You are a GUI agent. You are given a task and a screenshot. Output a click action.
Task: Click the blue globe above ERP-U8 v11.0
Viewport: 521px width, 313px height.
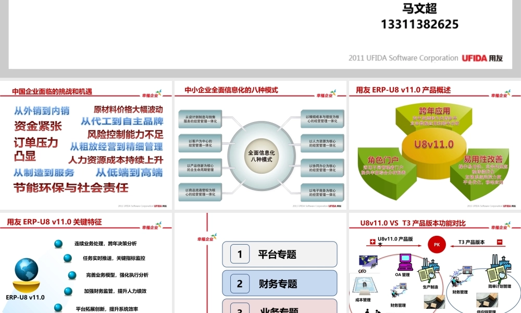[x=26, y=269]
